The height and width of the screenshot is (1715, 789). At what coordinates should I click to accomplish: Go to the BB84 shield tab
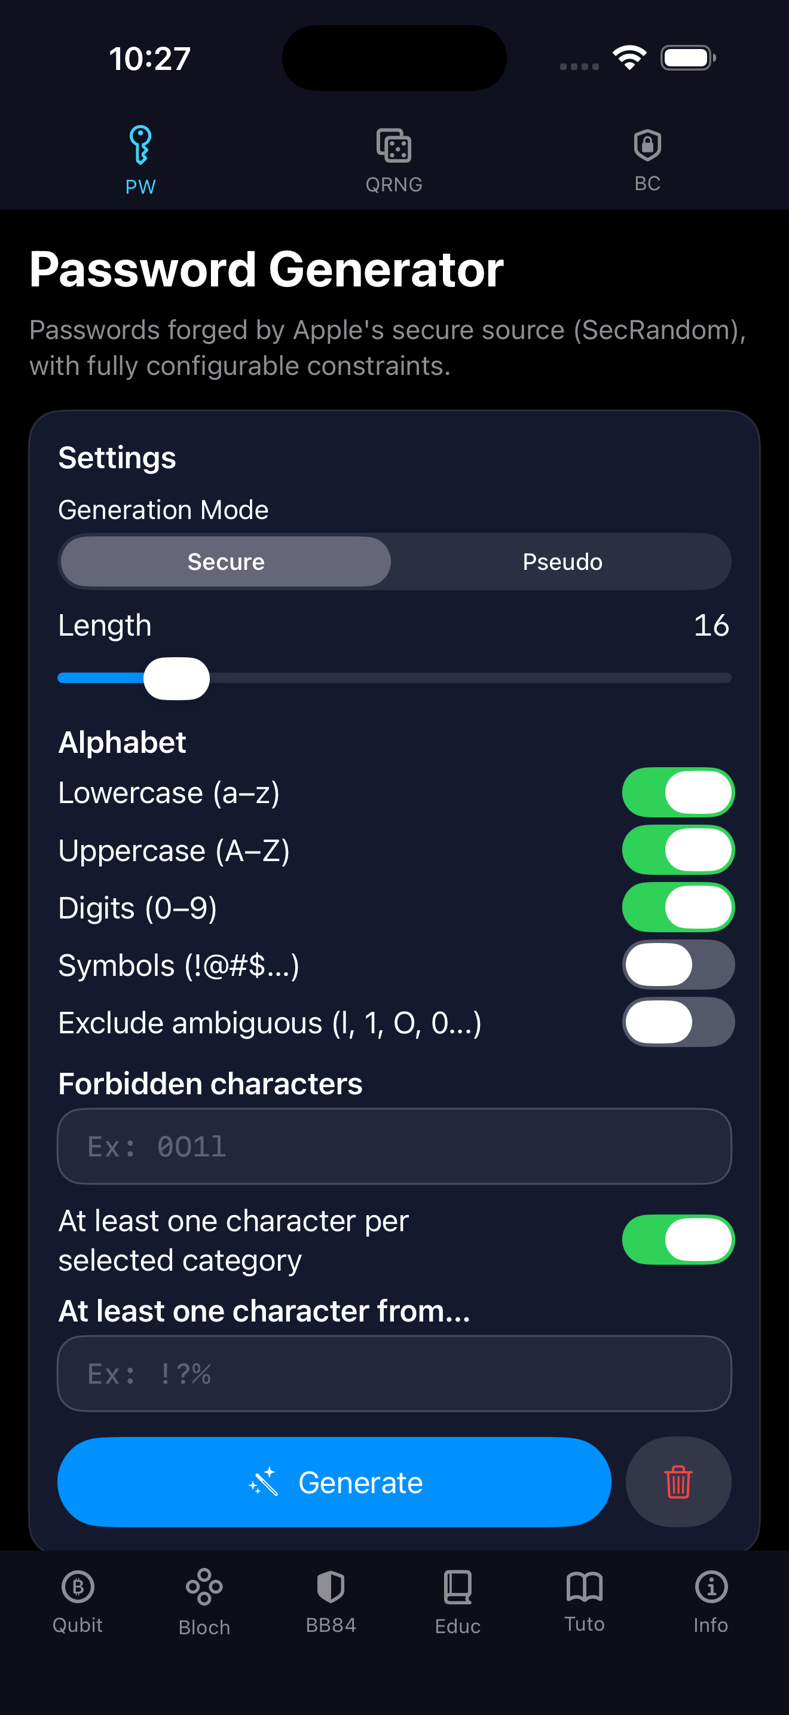(x=331, y=1587)
